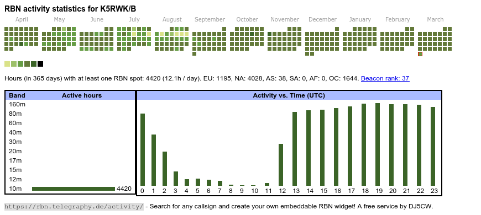Click the 17m band row label
481x215 pixels.
[15, 160]
